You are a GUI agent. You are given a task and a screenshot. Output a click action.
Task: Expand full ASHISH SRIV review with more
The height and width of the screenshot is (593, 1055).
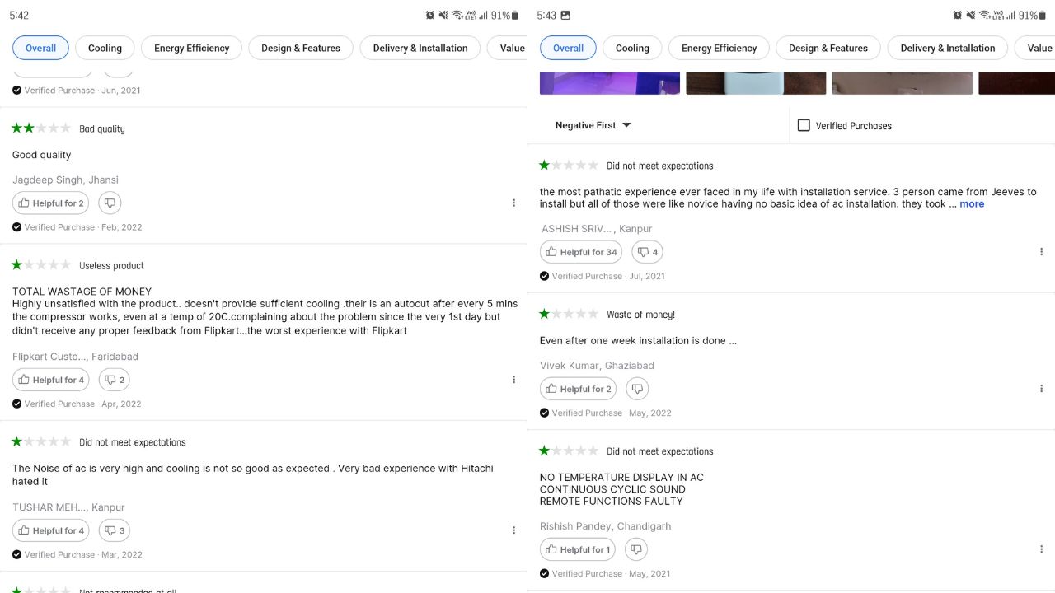tap(972, 203)
